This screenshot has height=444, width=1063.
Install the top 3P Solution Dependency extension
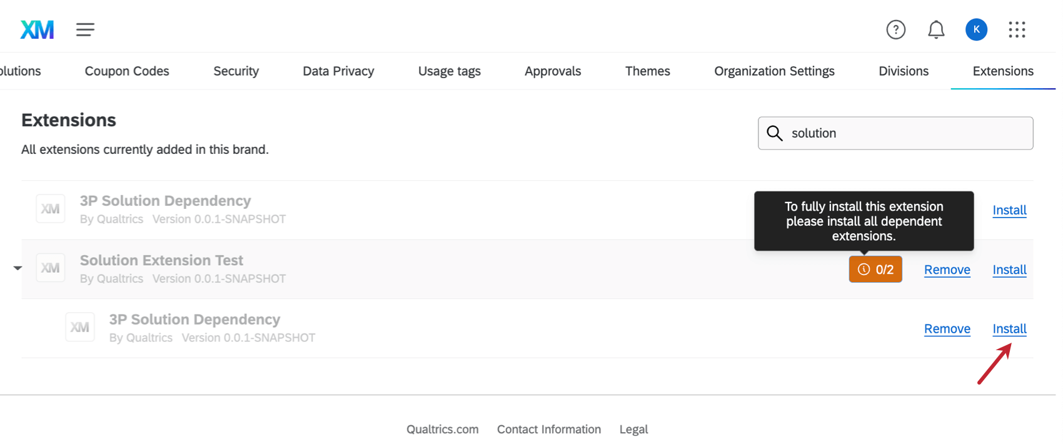pyautogui.click(x=1009, y=210)
